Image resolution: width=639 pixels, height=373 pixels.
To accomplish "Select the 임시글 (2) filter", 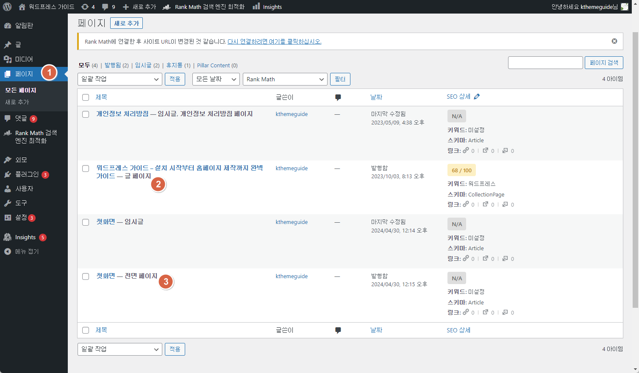I will pyautogui.click(x=147, y=65).
